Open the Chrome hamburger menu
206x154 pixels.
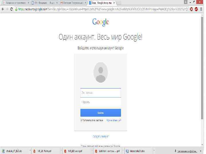[201, 9]
